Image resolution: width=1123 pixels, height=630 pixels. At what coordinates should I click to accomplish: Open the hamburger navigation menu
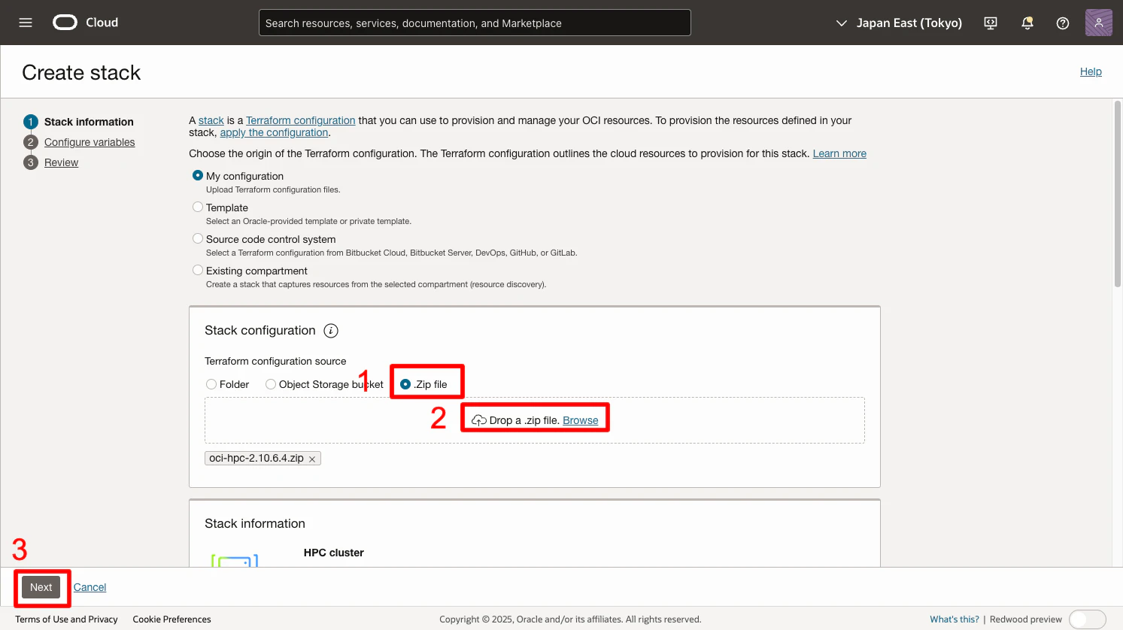point(26,23)
